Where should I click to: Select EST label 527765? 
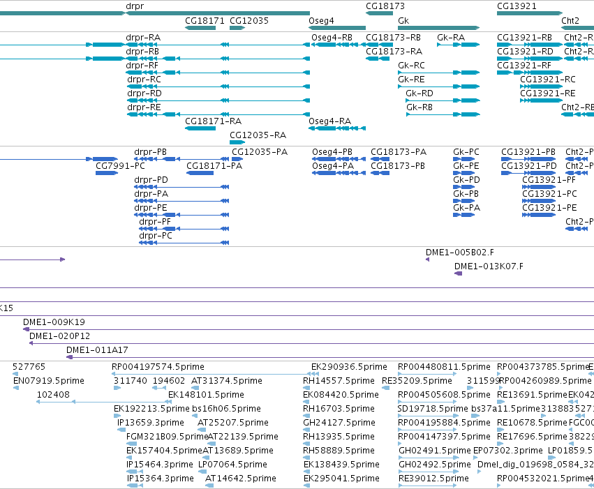point(29,367)
